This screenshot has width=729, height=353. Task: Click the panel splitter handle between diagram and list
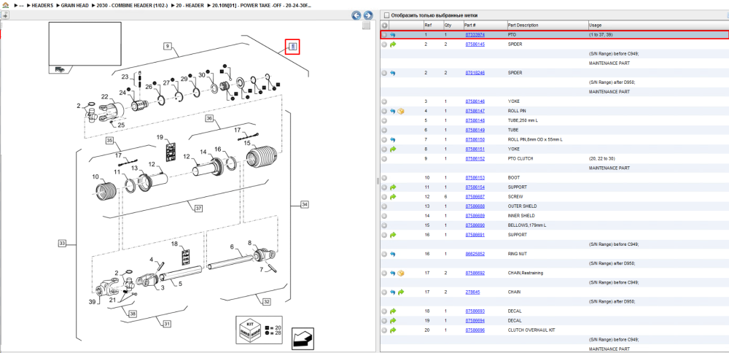(378, 182)
